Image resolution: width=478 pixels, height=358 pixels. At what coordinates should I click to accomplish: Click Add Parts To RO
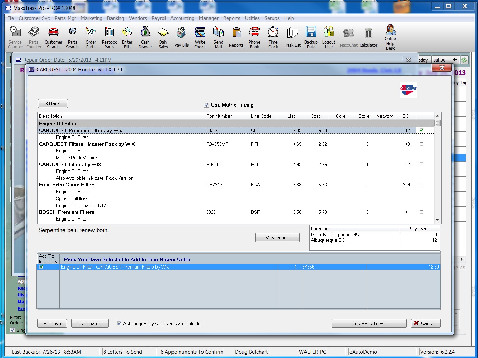pos(369,323)
